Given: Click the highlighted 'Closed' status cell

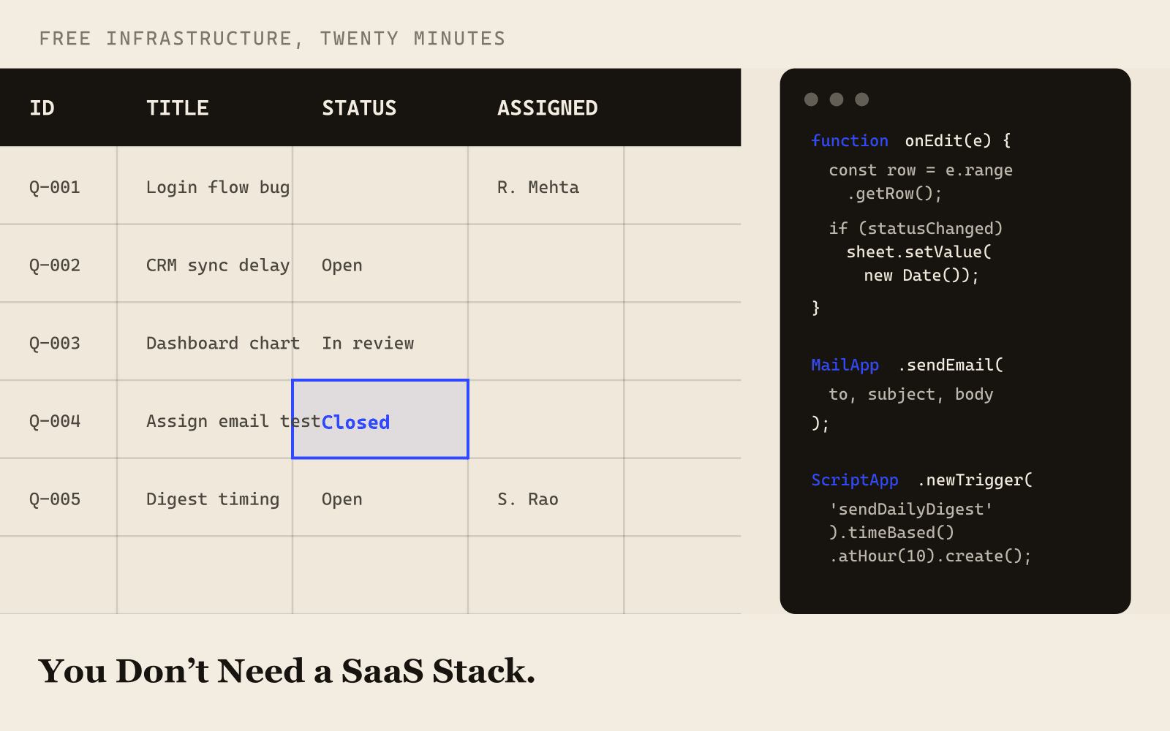Looking at the screenshot, I should tap(380, 420).
